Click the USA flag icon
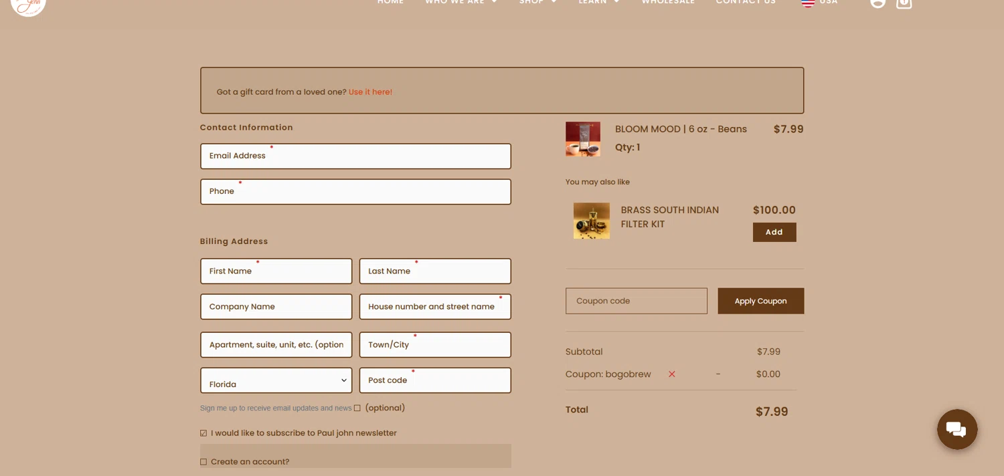 pyautogui.click(x=808, y=2)
